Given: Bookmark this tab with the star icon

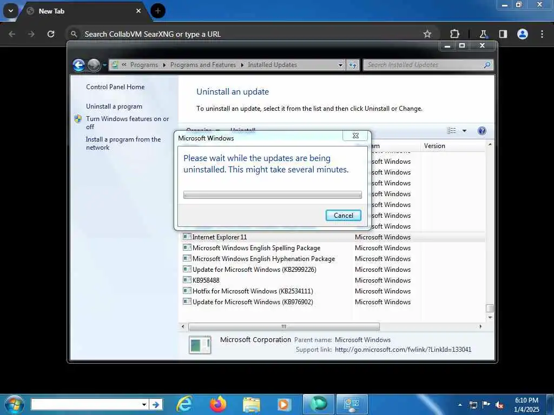Looking at the screenshot, I should [427, 34].
